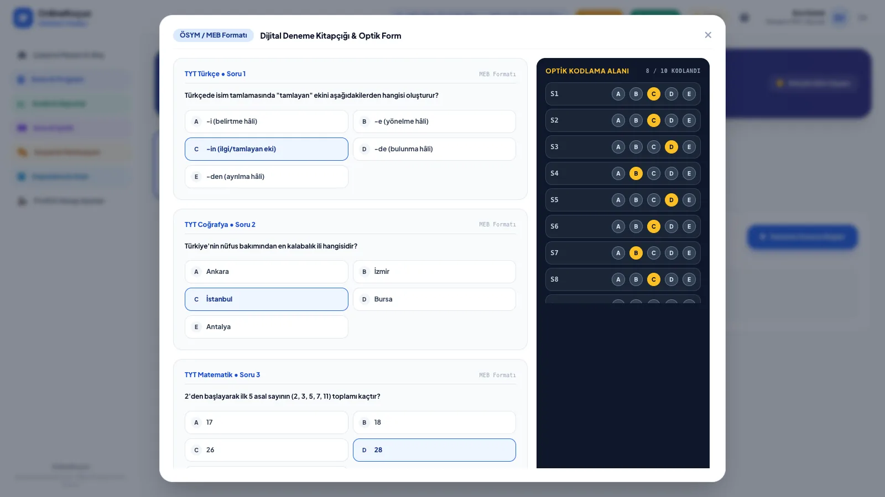Toggle filled bubble B in row S4
The height and width of the screenshot is (497, 885).
pyautogui.click(x=636, y=173)
